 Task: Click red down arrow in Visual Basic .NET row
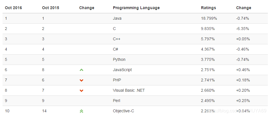81,91
